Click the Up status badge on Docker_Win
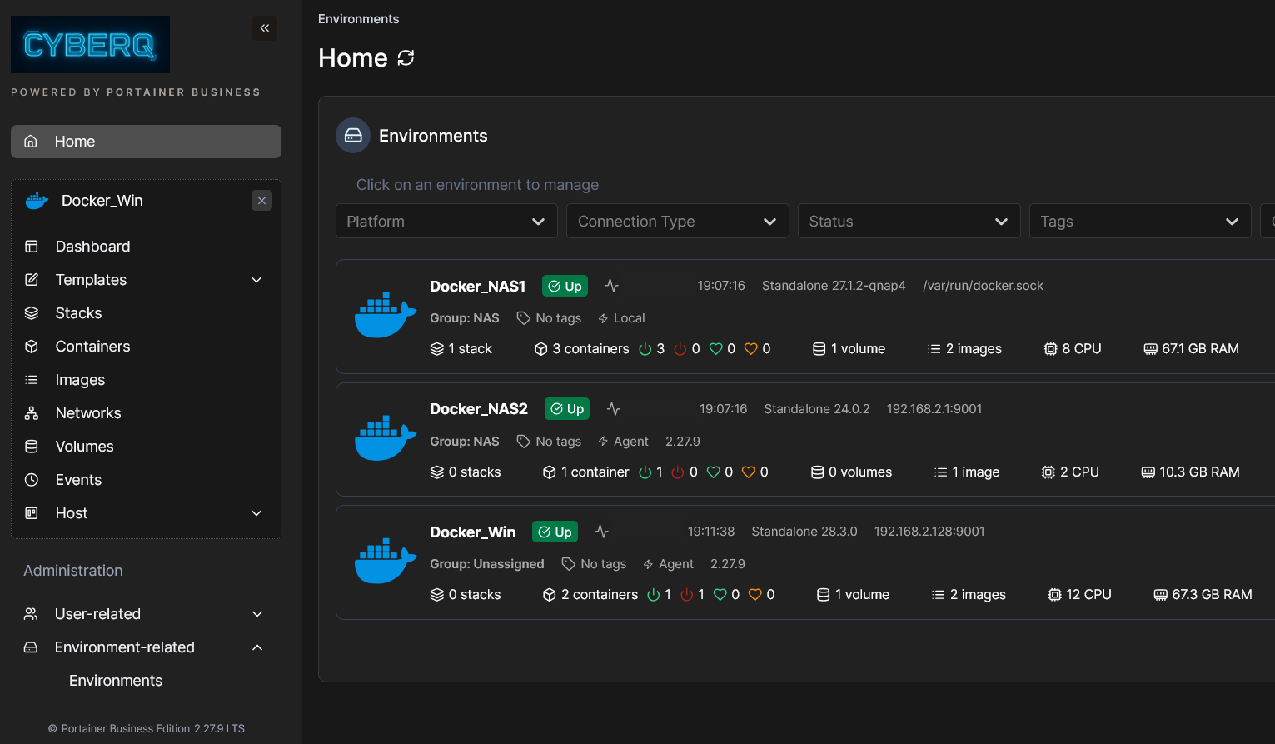 pos(555,532)
